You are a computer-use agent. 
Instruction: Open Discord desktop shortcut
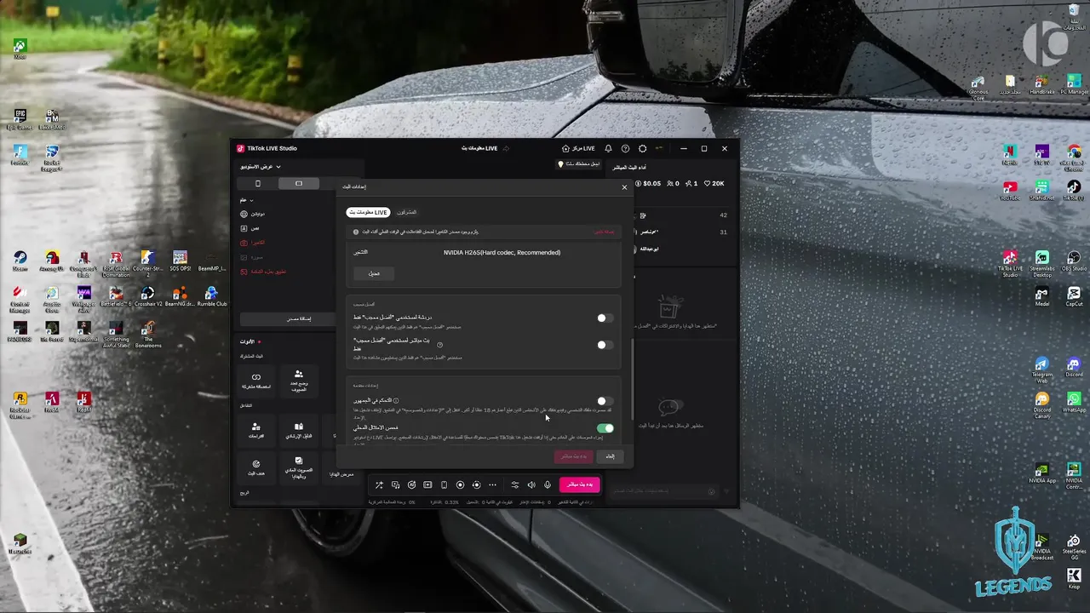(x=1074, y=368)
